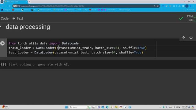Show hidden system tray icons

pos(160,107)
